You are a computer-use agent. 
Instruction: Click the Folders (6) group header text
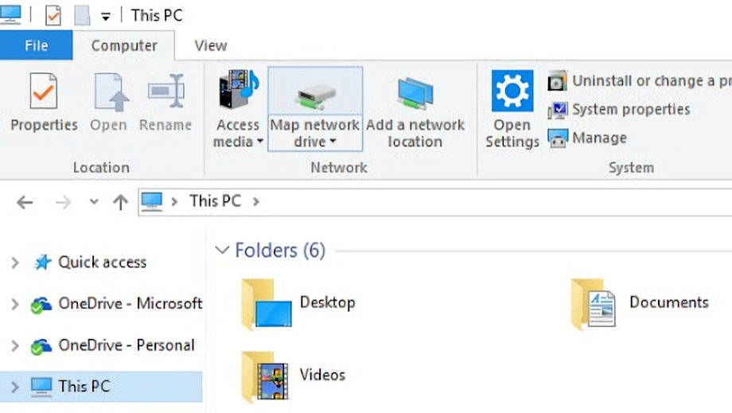pos(280,251)
